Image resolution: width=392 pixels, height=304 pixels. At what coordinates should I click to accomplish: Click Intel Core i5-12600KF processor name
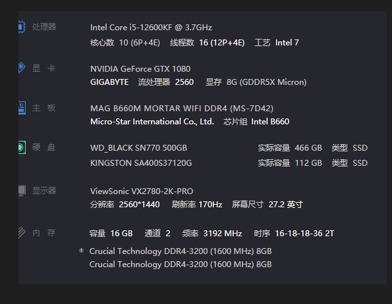tap(151, 28)
